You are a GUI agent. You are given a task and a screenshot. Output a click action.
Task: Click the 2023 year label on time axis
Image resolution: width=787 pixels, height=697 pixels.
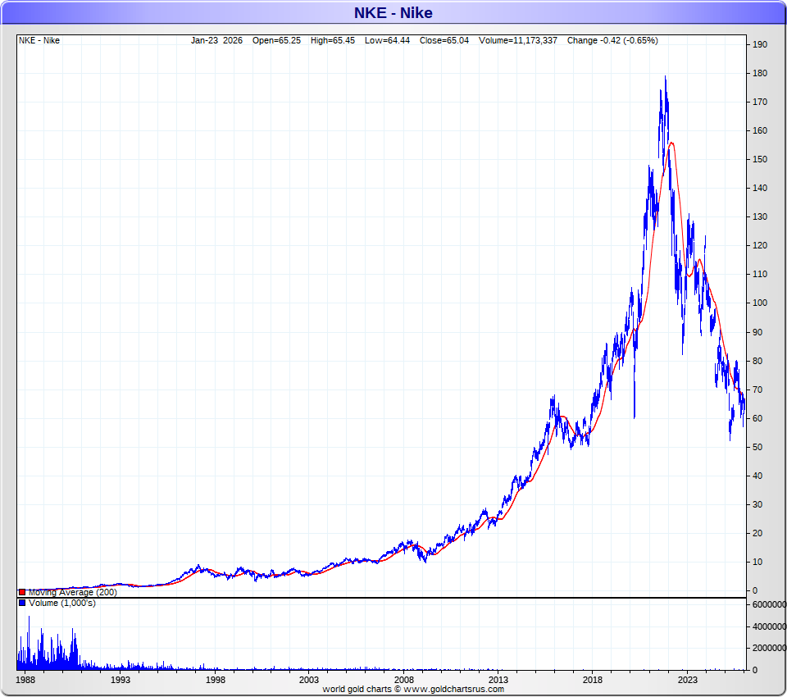tap(688, 680)
